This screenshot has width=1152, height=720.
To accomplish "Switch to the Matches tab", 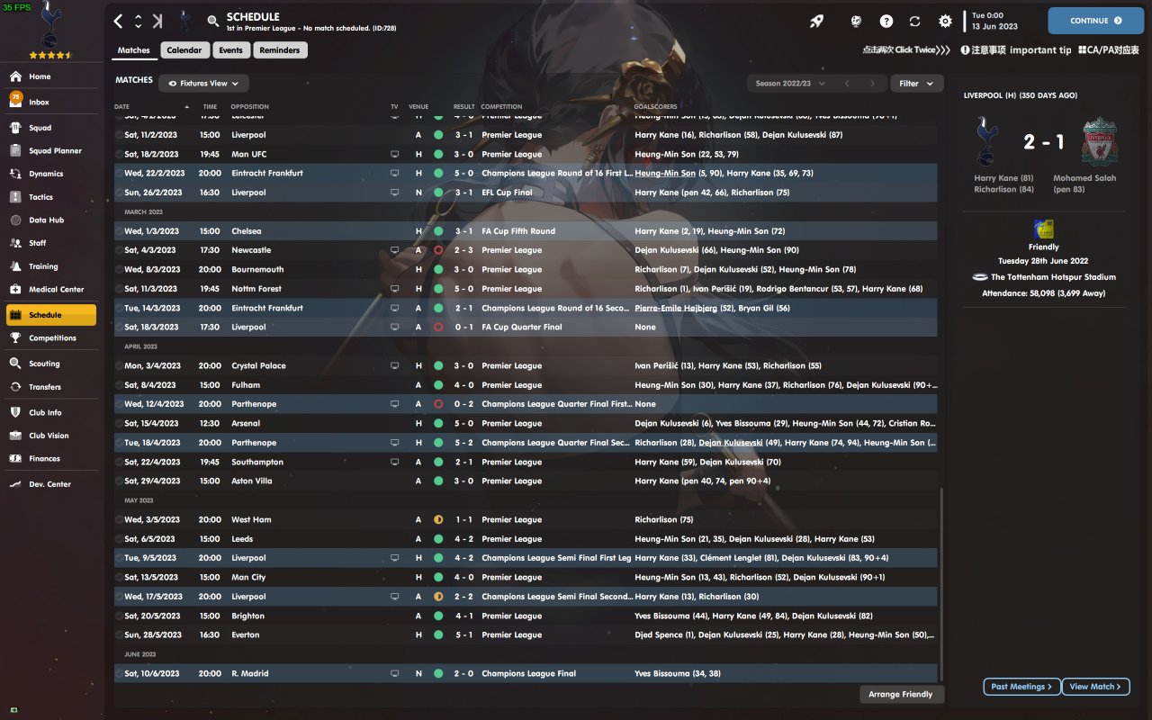I will point(134,50).
